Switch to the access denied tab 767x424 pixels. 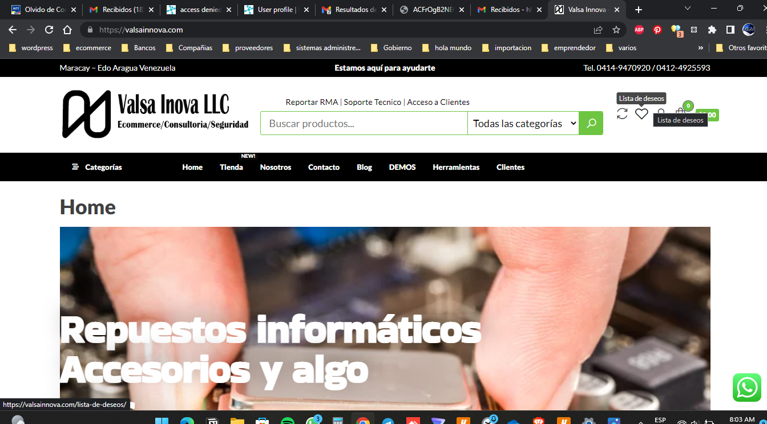[200, 10]
